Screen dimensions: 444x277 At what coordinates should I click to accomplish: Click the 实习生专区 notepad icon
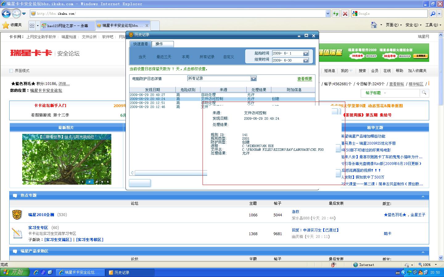17,233
